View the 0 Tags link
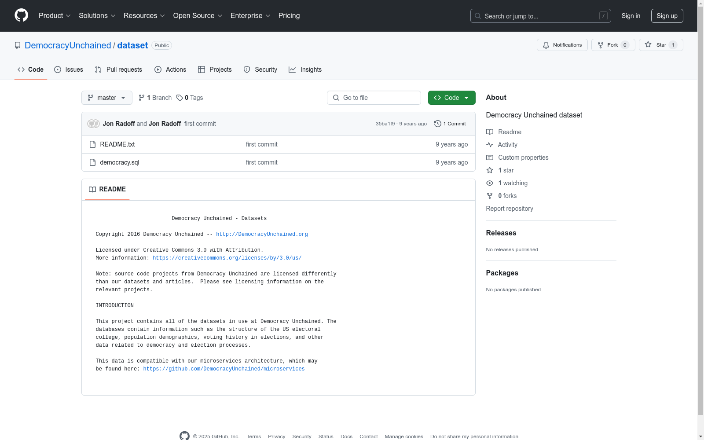The image size is (704, 440). tap(190, 98)
